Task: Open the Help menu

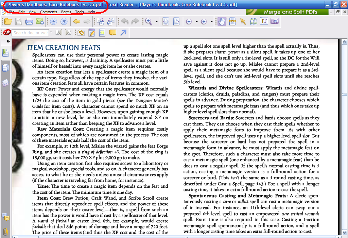Action: point(91,12)
